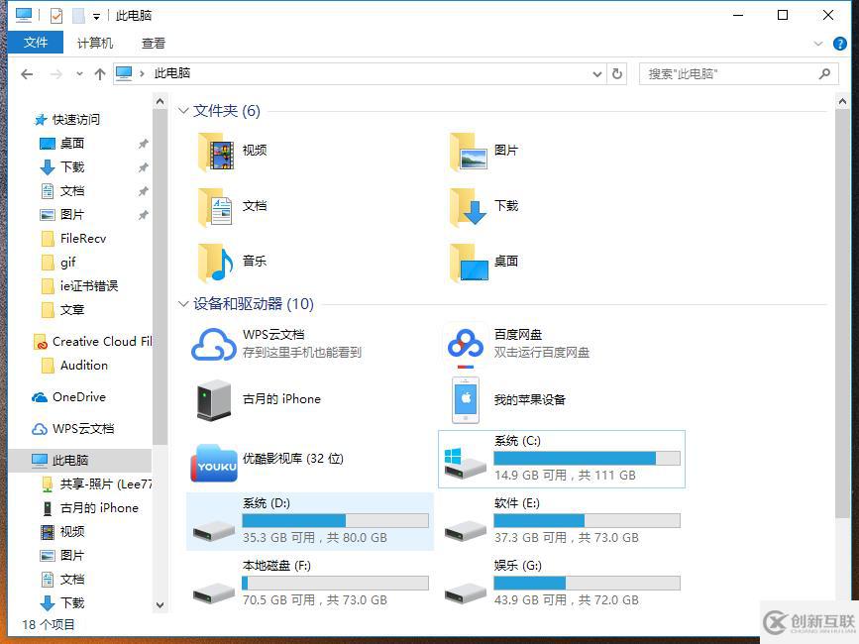This screenshot has height=644, width=859.
Task: Click navigation pane scrollbar up arrow
Action: tap(160, 101)
